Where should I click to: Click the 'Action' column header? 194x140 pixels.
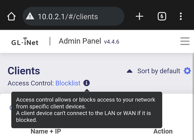pos(163,131)
